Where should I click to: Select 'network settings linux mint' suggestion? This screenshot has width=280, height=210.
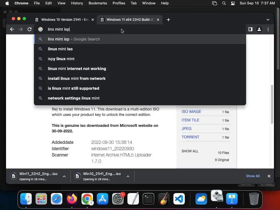coord(140,98)
